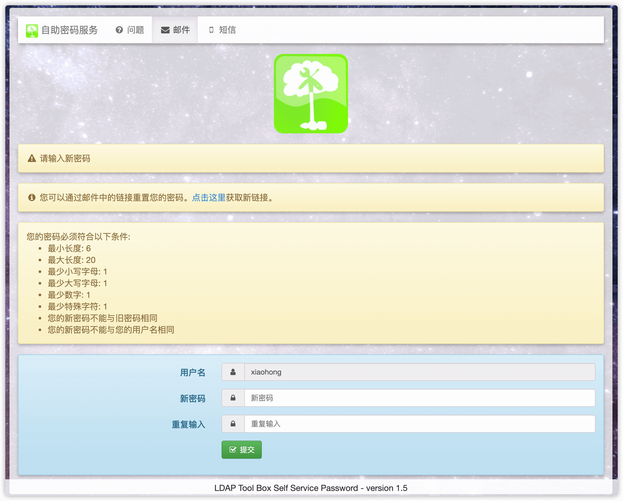This screenshot has width=623, height=501.
Task: Open the 短信 tab
Action: click(x=227, y=30)
